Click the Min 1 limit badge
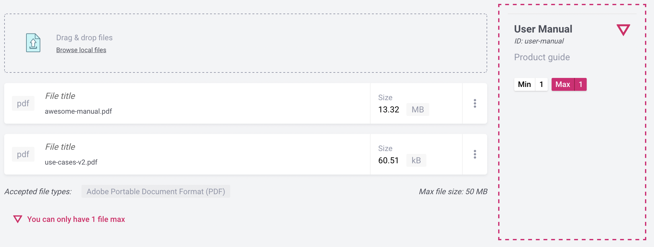654x247 pixels. pyautogui.click(x=531, y=84)
